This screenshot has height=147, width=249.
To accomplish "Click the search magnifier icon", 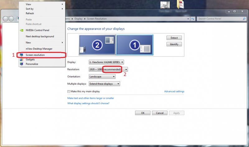I will [x=244, y=19].
